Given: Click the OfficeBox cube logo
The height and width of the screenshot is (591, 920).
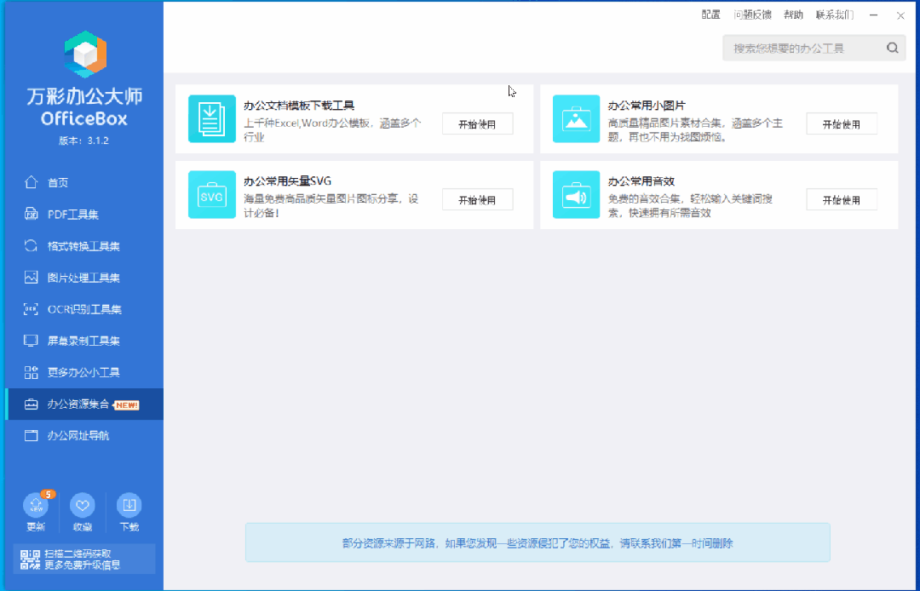Looking at the screenshot, I should (x=85, y=55).
